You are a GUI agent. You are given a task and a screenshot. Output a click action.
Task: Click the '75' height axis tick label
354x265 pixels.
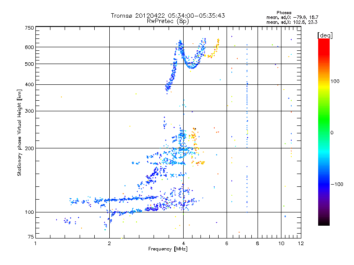tap(31, 237)
